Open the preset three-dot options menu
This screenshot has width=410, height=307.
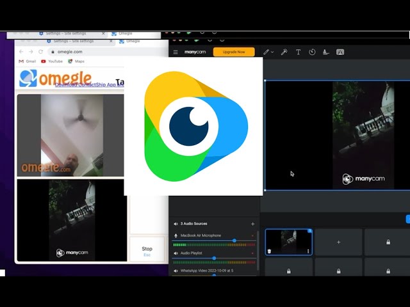pos(308,251)
